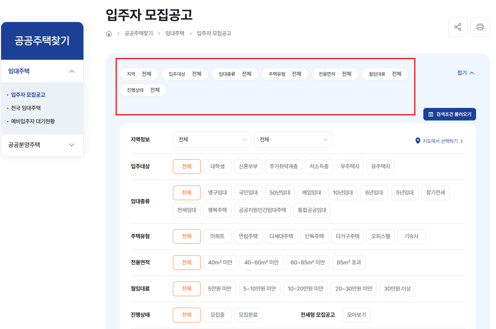
Task: Select 85m² 초과 area option
Action: tap(349, 263)
